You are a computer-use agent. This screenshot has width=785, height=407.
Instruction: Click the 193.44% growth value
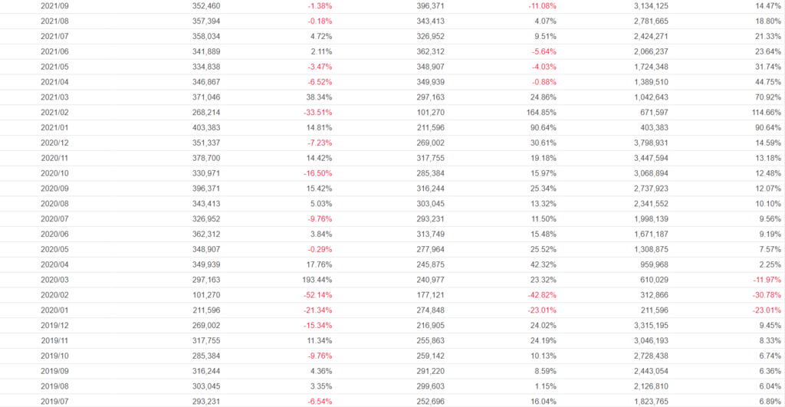click(x=317, y=280)
